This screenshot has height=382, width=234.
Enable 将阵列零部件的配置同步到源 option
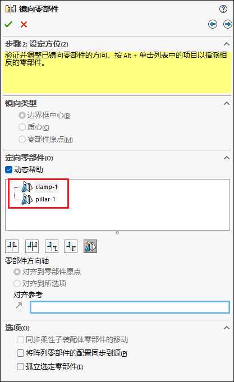coord(20,353)
